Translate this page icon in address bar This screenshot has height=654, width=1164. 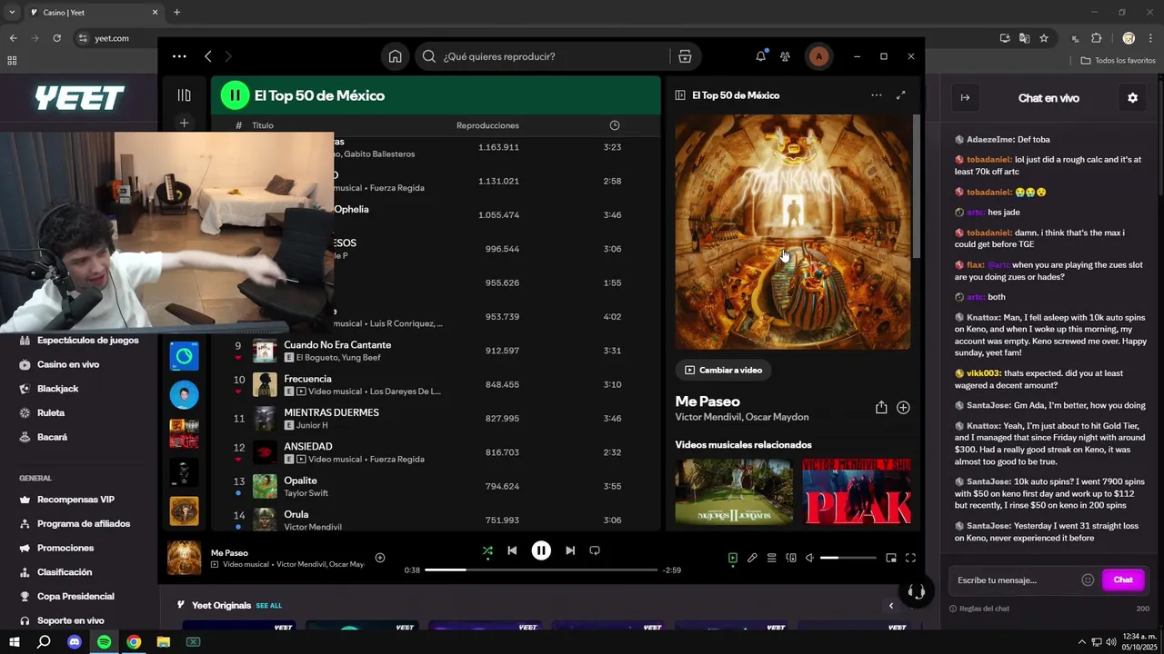click(1024, 38)
